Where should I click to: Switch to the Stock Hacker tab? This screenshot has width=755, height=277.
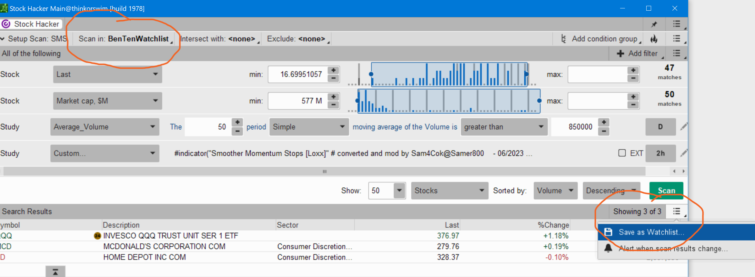click(x=31, y=24)
